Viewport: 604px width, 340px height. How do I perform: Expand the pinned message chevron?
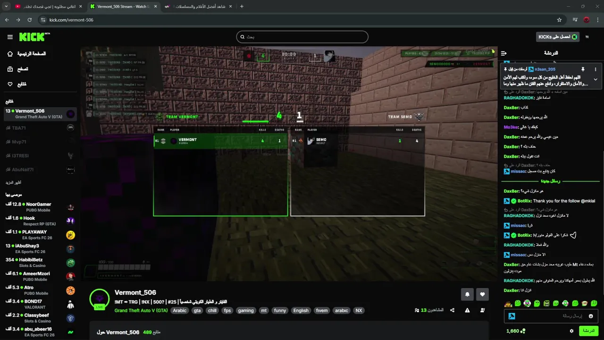tap(596, 79)
